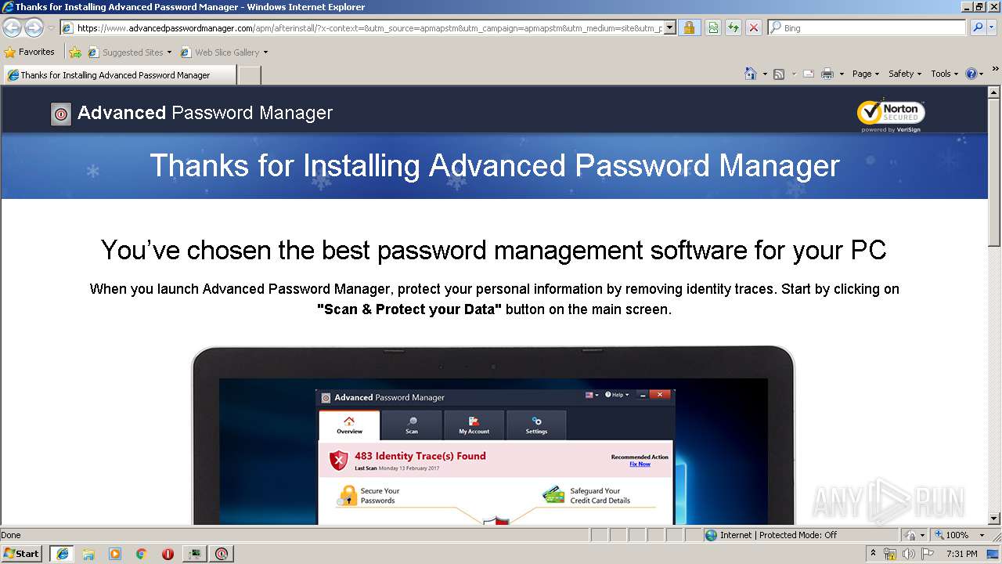This screenshot has width=1002, height=564.
Task: Click the network tray icon
Action: 890,554
